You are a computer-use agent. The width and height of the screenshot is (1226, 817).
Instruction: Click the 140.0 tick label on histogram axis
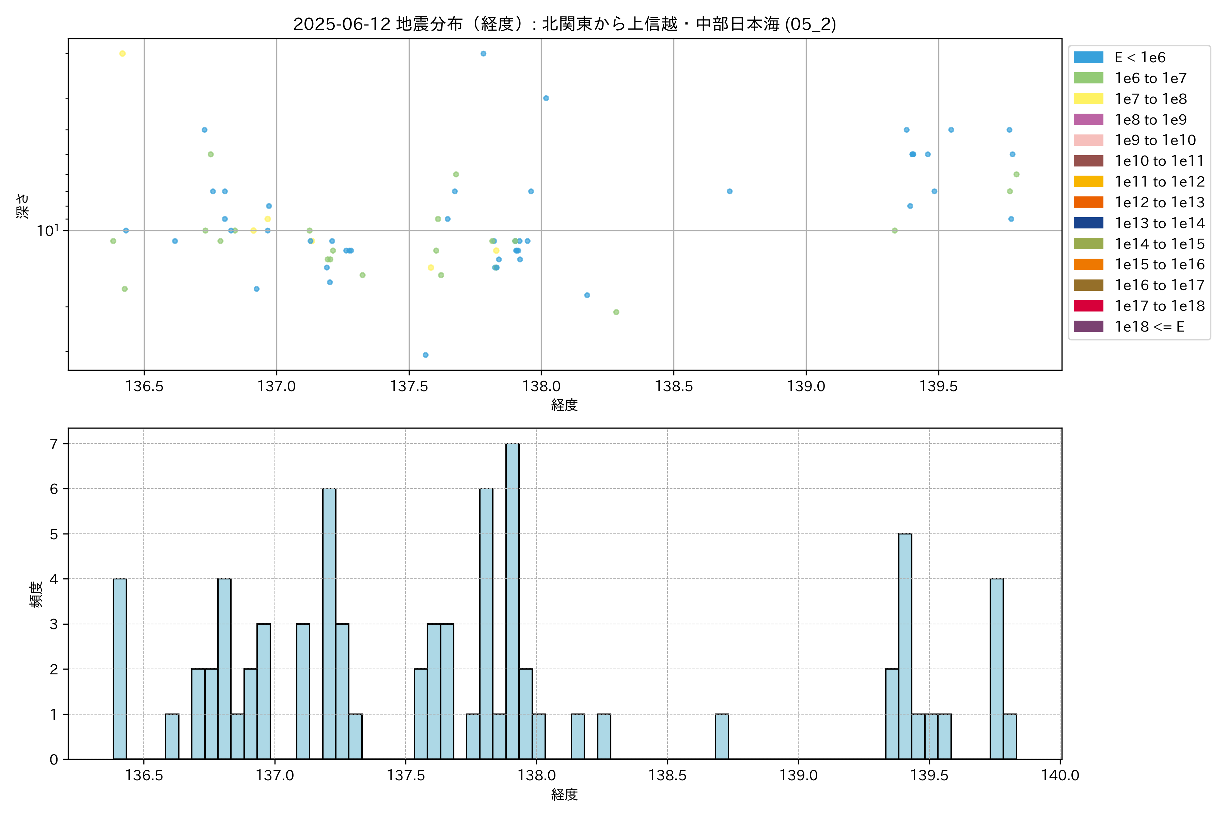1060,775
